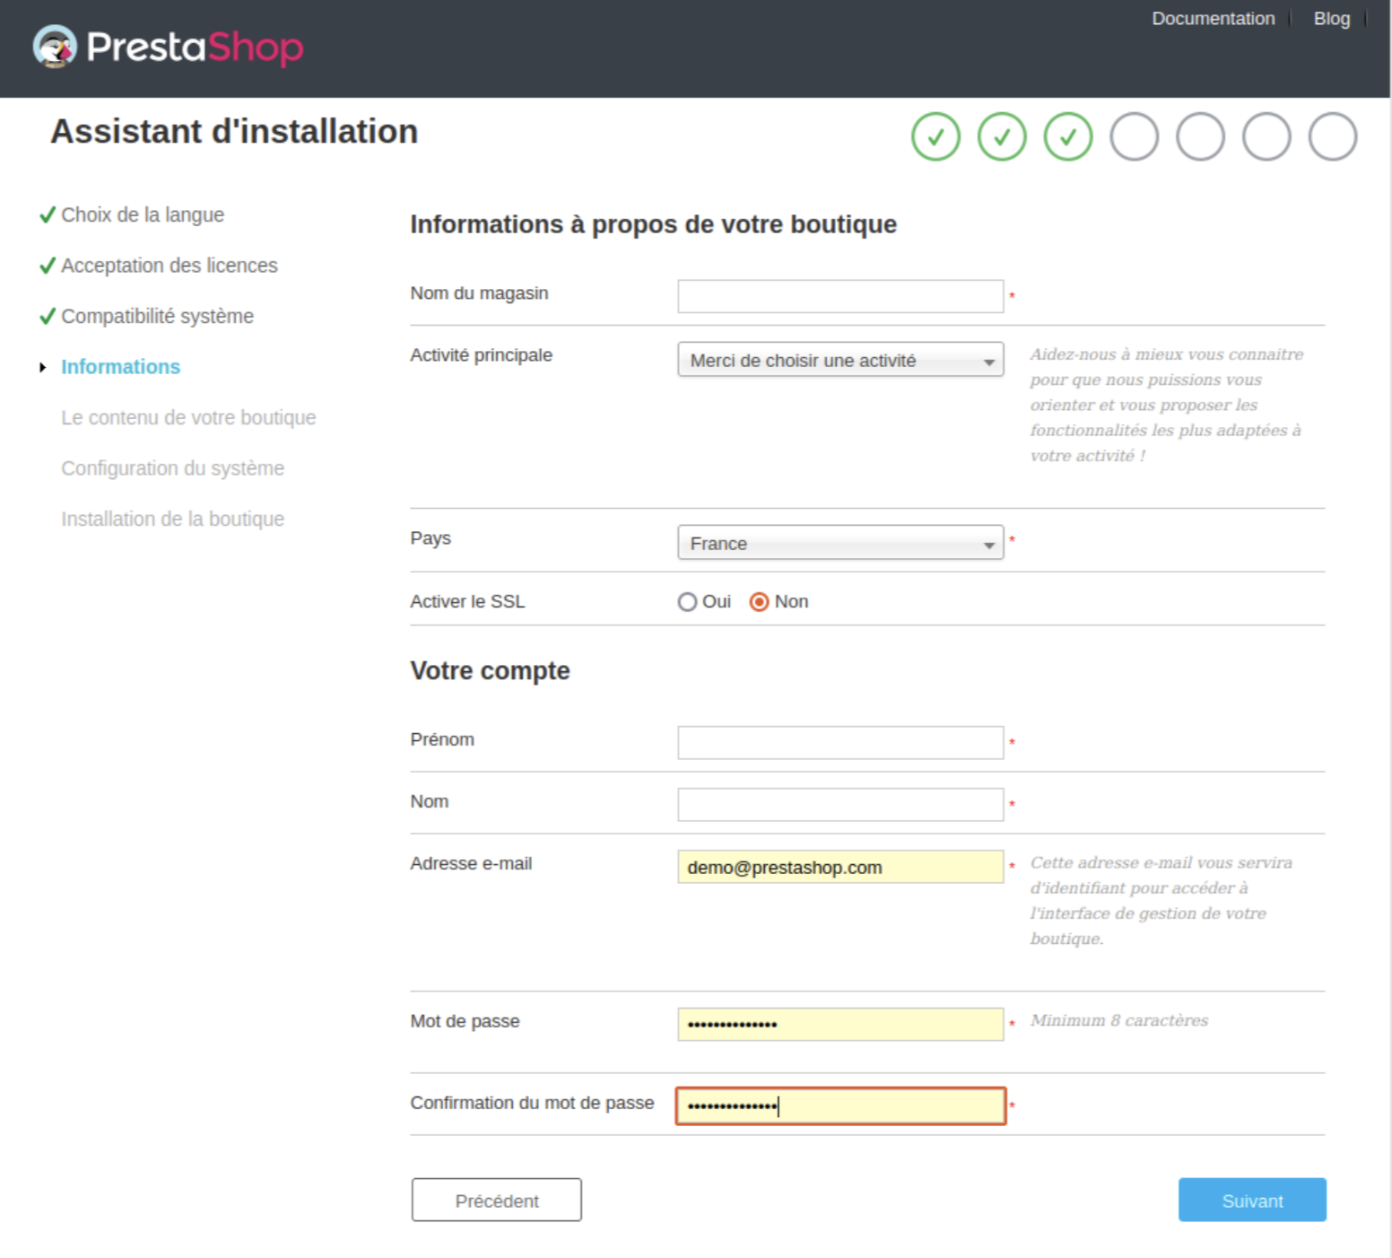Screen dimensions: 1392x1258
Task: Click the PrestaShop puffin logo icon
Action: 56,47
